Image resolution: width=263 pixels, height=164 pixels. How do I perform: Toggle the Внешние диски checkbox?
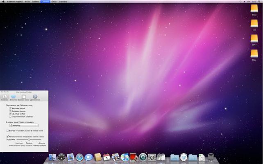click(x=10, y=111)
